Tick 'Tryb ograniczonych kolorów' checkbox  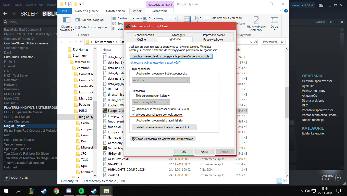click(x=133, y=96)
